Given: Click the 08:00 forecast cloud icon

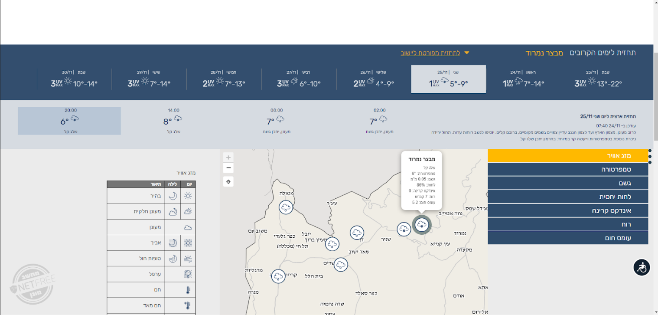Looking at the screenshot, I should (x=280, y=118).
